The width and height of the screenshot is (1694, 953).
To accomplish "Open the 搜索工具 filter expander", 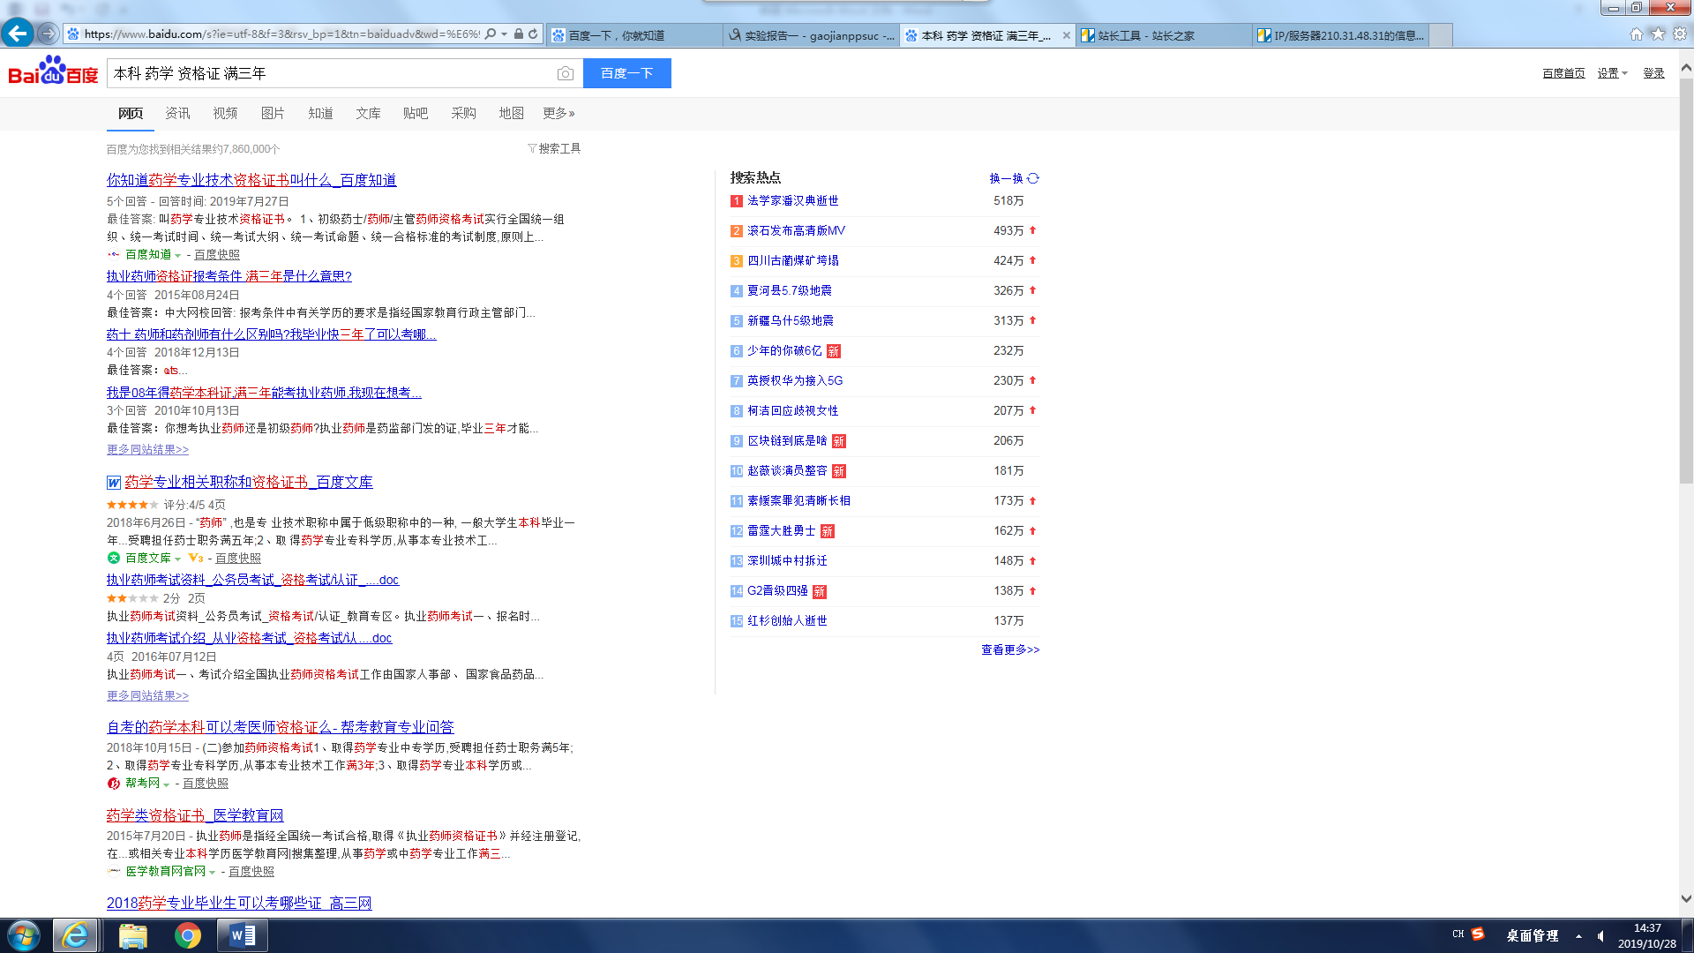I will pos(554,148).
